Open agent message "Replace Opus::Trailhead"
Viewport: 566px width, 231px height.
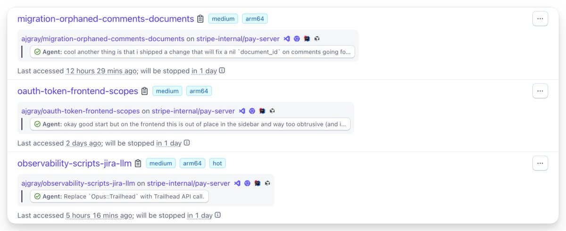click(x=119, y=196)
